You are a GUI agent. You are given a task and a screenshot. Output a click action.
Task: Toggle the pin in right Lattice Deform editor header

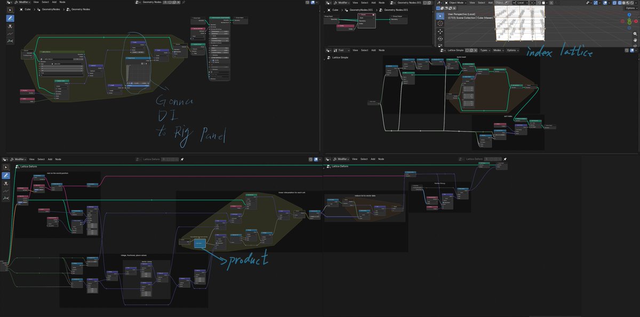[505, 159]
